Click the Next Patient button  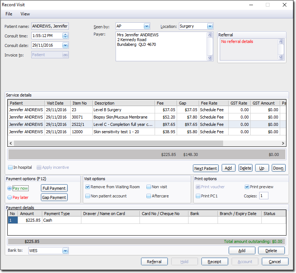tap(205, 168)
